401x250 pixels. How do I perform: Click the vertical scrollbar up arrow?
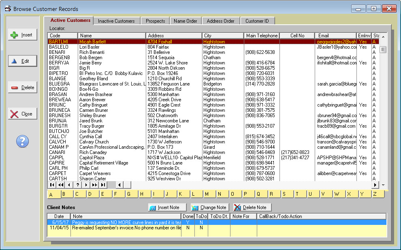383,37
